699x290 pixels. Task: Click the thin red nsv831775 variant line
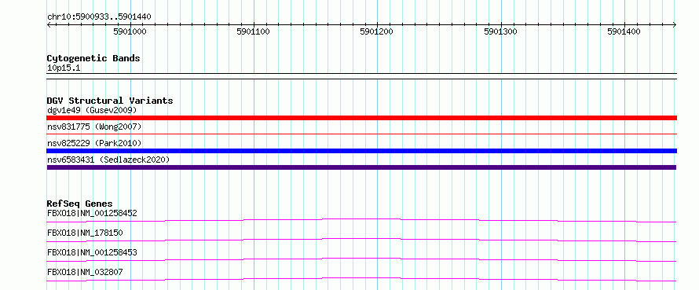point(361,134)
